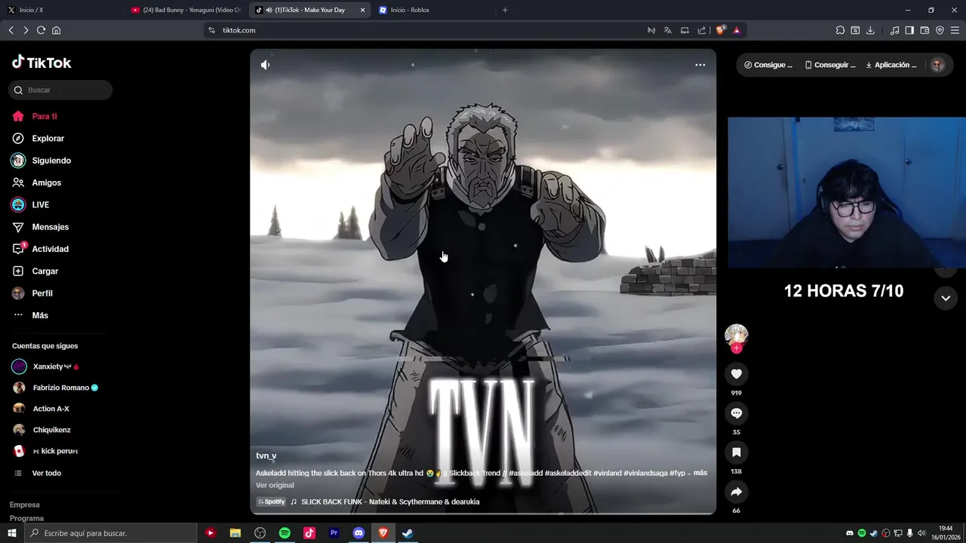Click the translate page icon

pyautogui.click(x=668, y=30)
